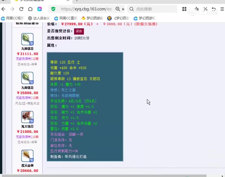Open the 《梦幻西游 bookmark
This screenshot has width=225, height=177.
118,18
